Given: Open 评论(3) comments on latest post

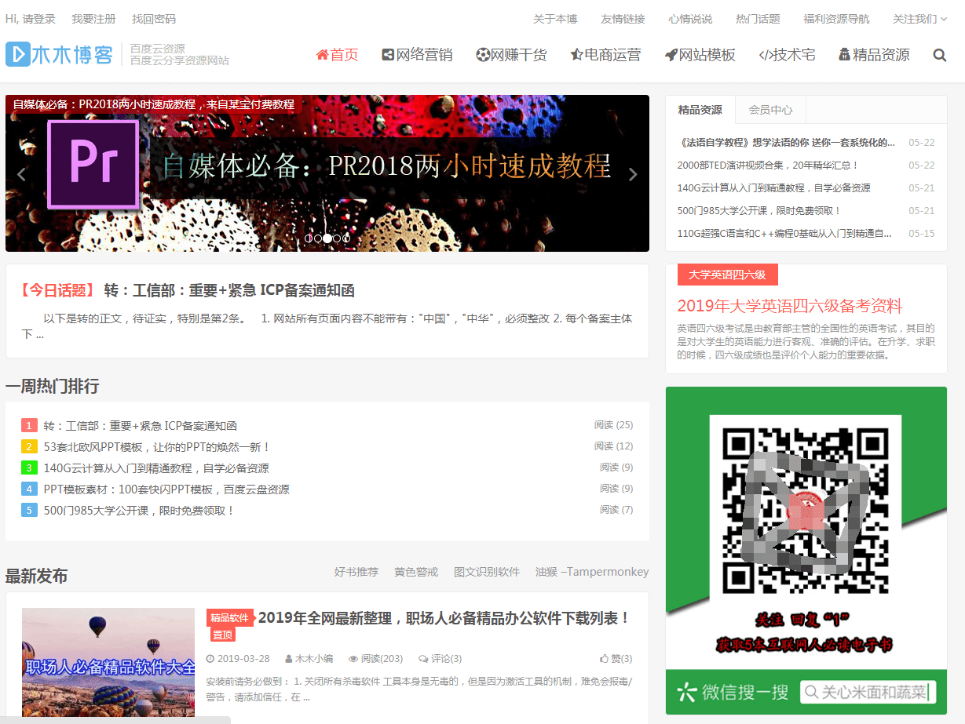Looking at the screenshot, I should coord(440,659).
